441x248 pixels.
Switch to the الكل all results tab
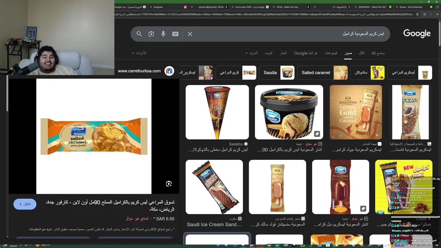click(361, 53)
